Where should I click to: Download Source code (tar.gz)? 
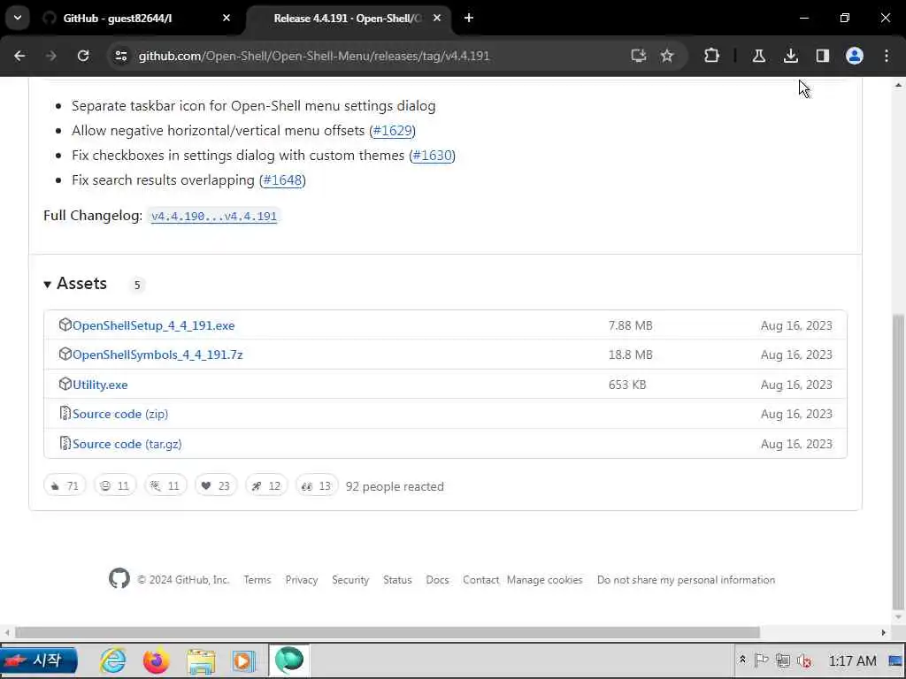[127, 444]
